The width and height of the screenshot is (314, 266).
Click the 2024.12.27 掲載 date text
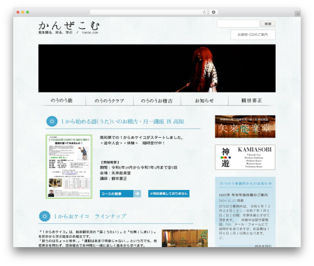[231, 201]
